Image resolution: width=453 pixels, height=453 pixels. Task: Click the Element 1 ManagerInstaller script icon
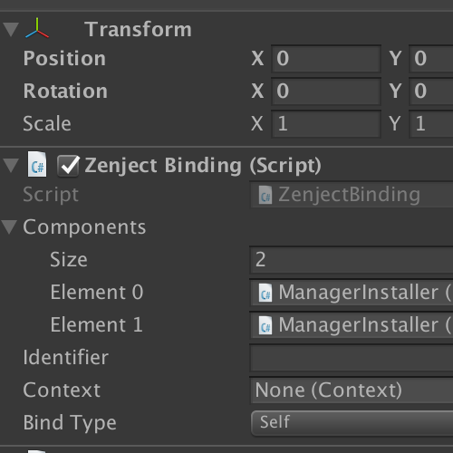point(265,325)
